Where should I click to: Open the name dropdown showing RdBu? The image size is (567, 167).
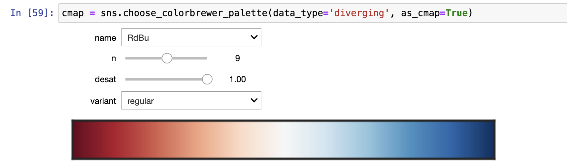[x=185, y=37]
